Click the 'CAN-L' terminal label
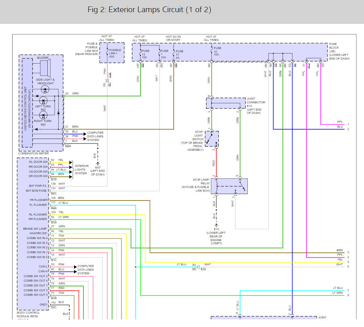 pos(43,266)
